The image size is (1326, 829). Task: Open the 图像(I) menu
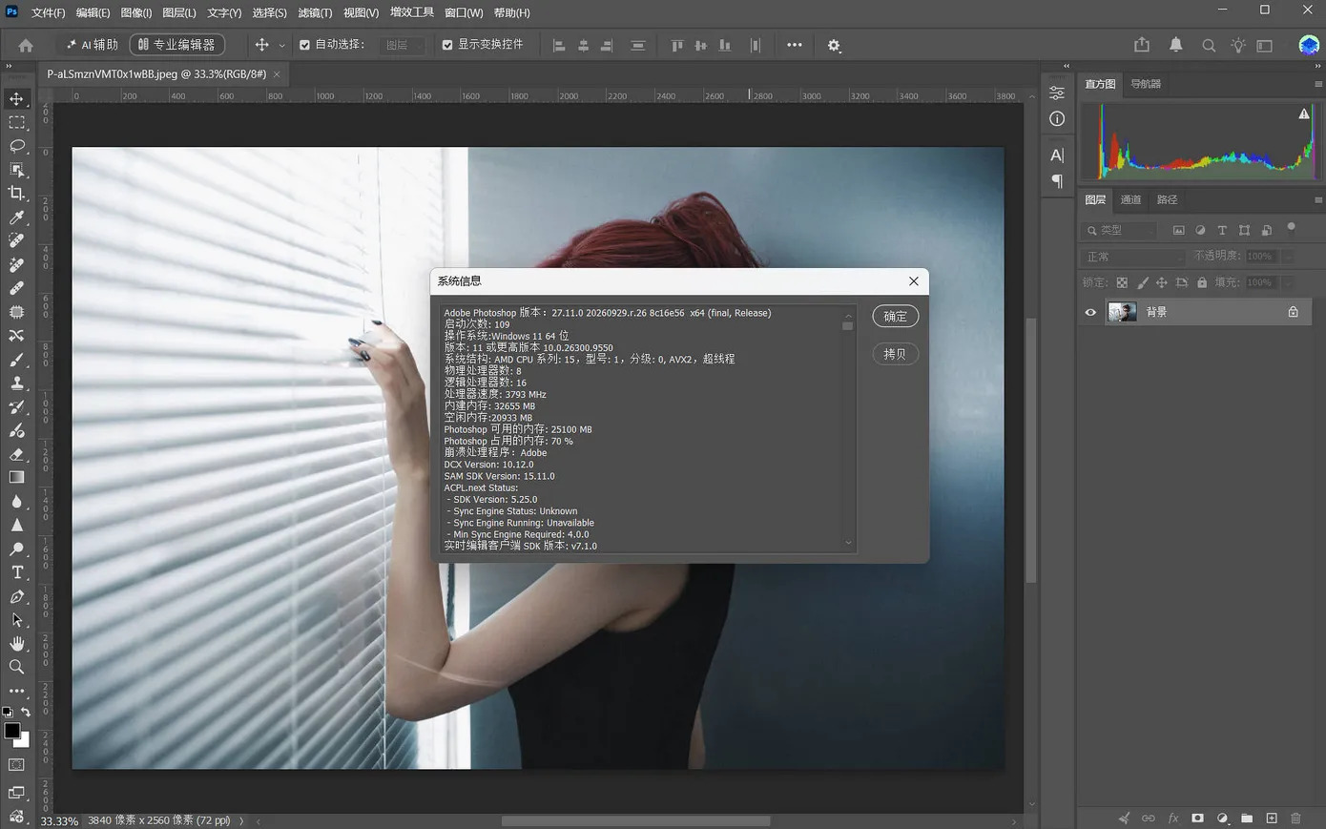(x=136, y=12)
